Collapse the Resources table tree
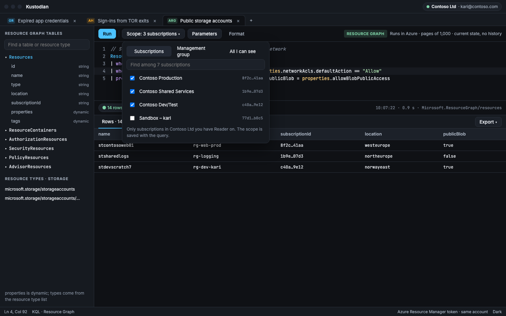506x316 pixels. pos(6,57)
